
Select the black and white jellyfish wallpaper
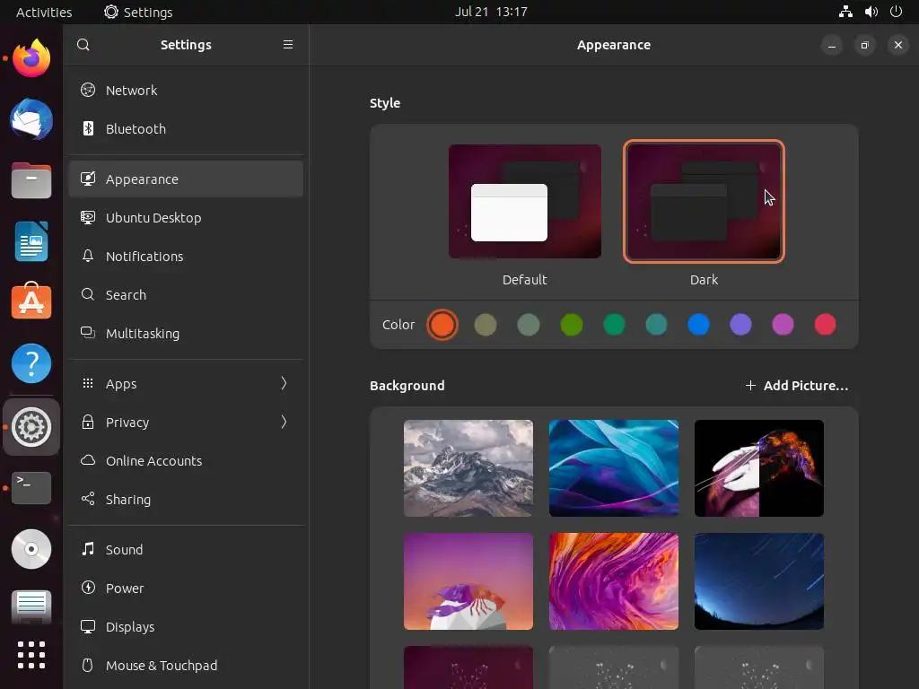pyautogui.click(x=759, y=468)
